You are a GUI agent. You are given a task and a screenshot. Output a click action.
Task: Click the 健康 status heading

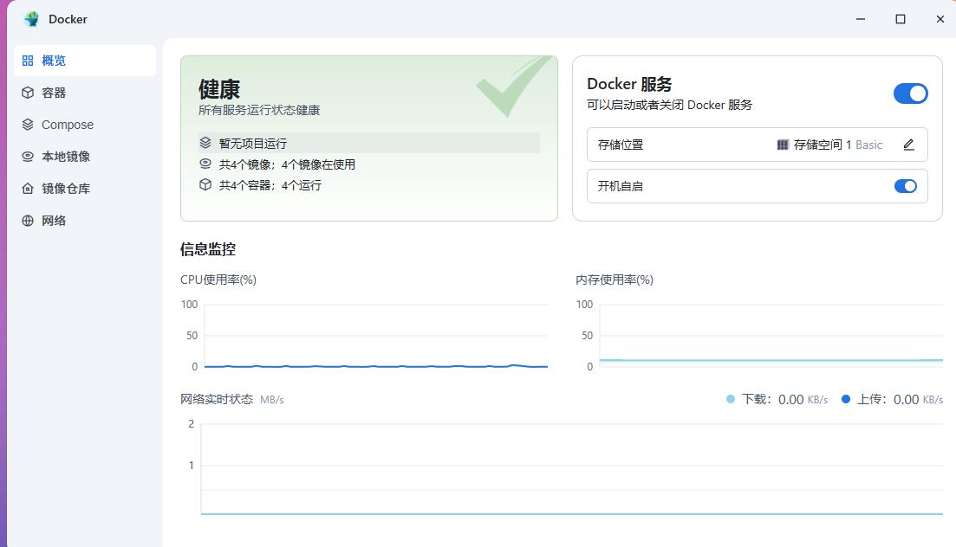tap(219, 89)
